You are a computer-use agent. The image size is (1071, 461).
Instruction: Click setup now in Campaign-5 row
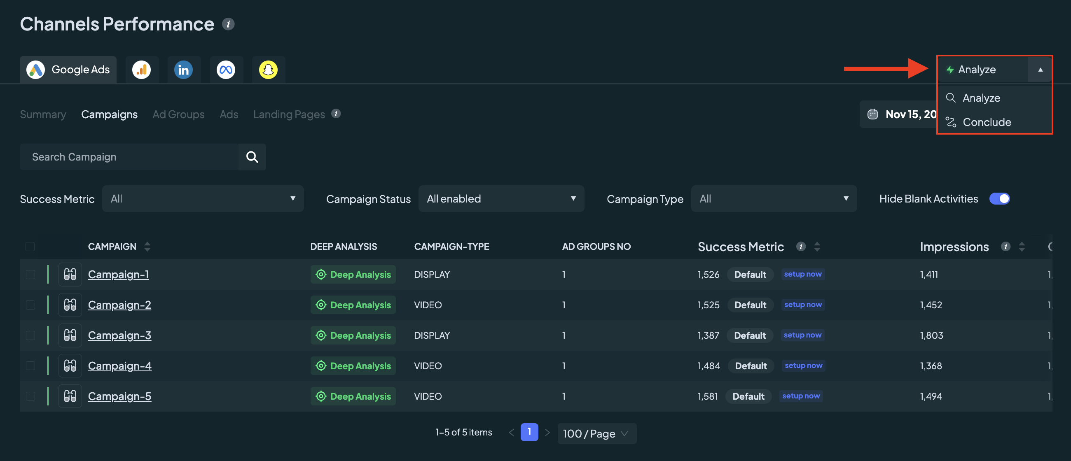click(801, 396)
